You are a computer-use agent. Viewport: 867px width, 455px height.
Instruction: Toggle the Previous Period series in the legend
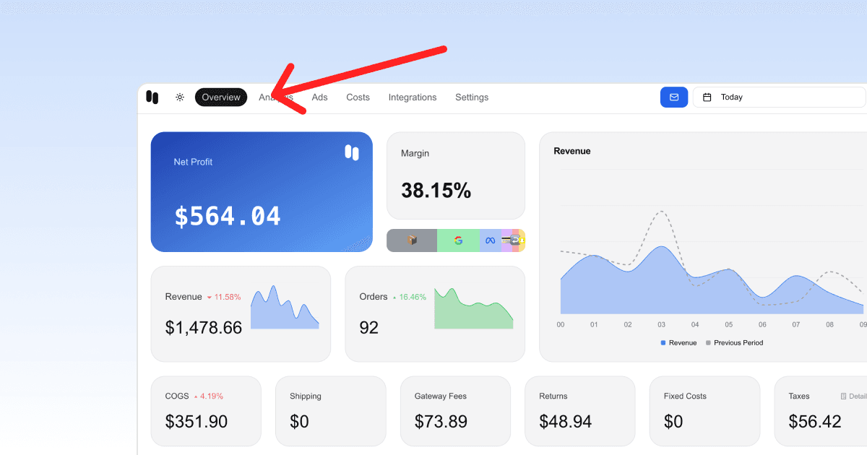click(734, 342)
